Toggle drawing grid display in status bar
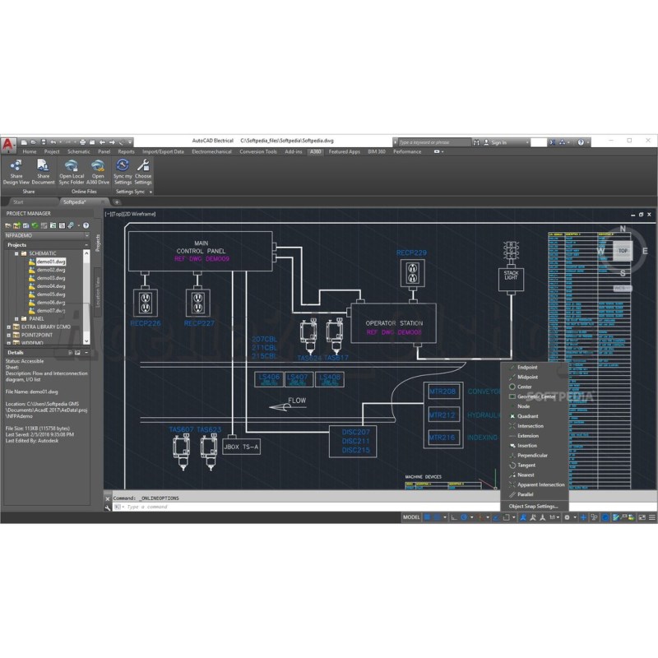The width and height of the screenshot is (658, 658). click(427, 517)
